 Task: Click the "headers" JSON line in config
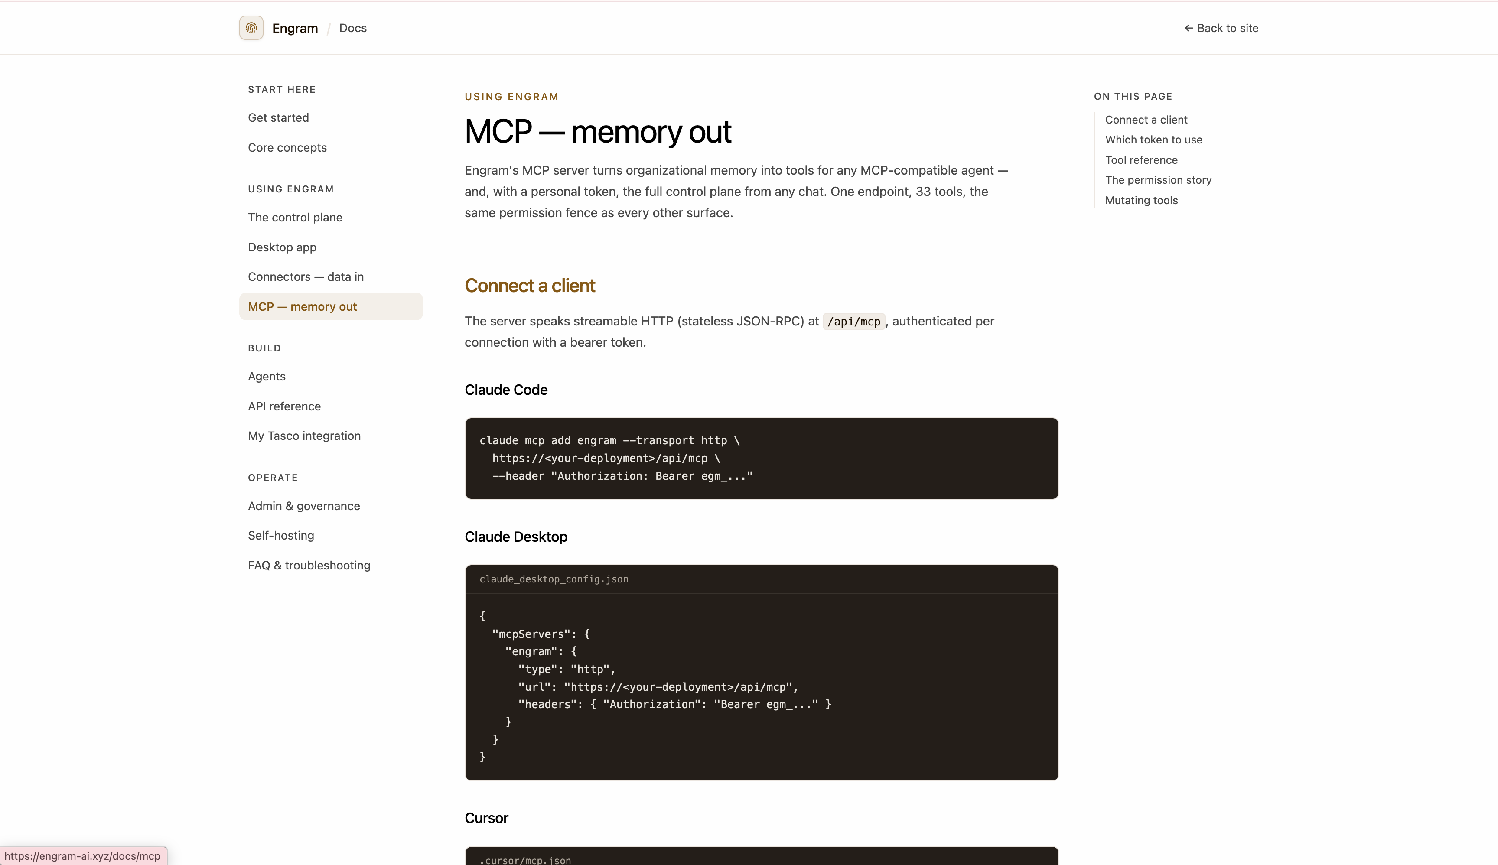click(674, 704)
